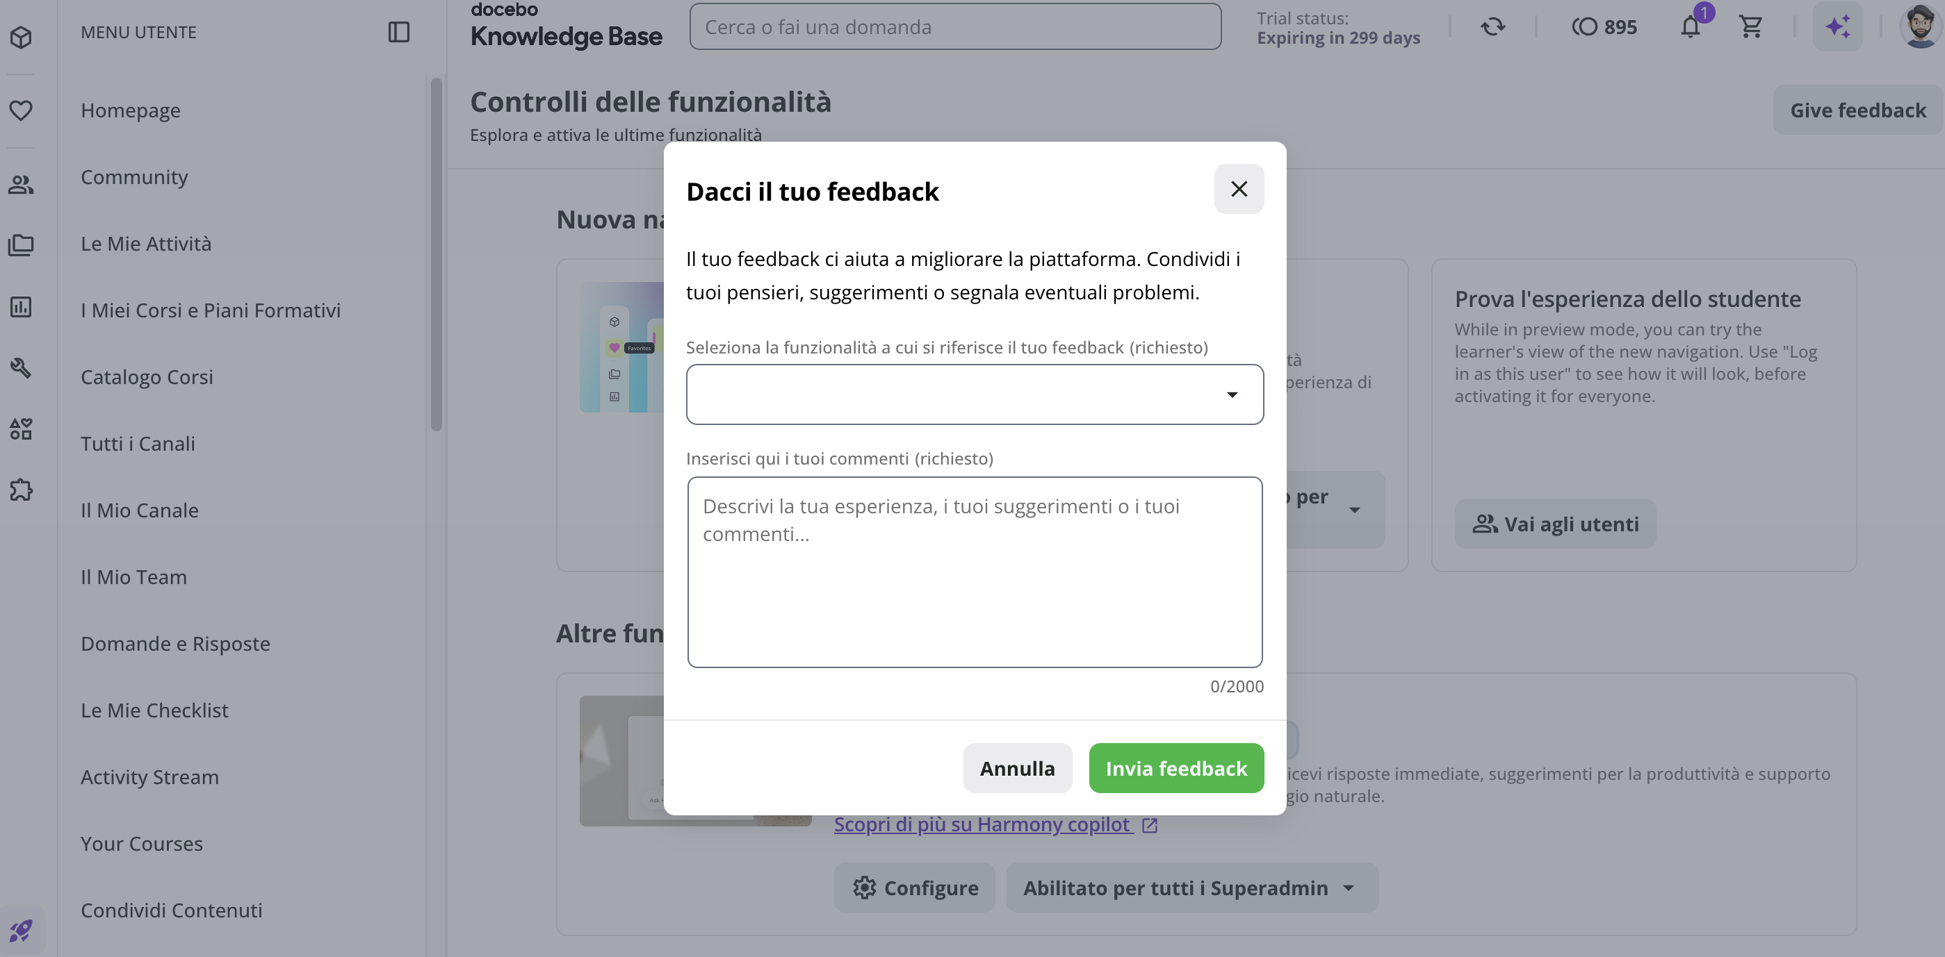Open Activity Stream menu item
This screenshot has width=1945, height=957.
[x=149, y=776]
